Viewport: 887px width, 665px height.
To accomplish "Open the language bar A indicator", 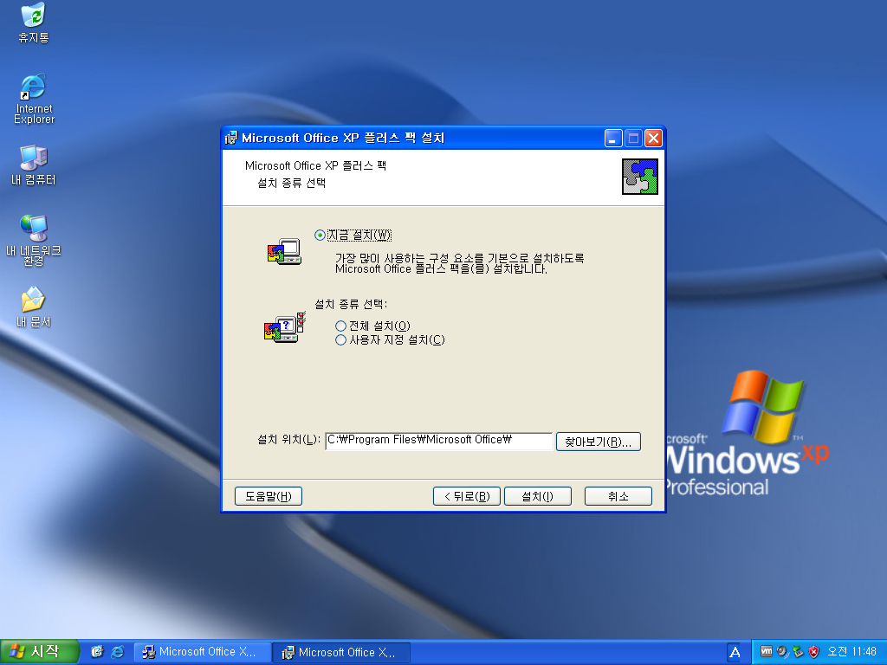I will click(x=735, y=652).
